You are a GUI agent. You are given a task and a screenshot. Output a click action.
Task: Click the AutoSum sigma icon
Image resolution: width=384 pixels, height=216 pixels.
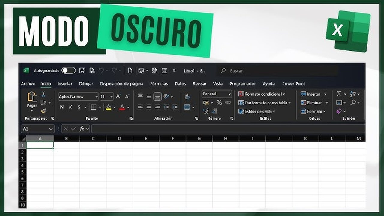point(339,94)
